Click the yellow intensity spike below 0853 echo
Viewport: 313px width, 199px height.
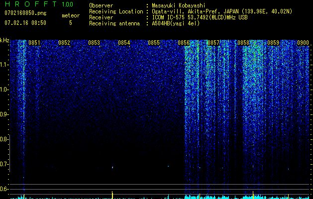112,195
